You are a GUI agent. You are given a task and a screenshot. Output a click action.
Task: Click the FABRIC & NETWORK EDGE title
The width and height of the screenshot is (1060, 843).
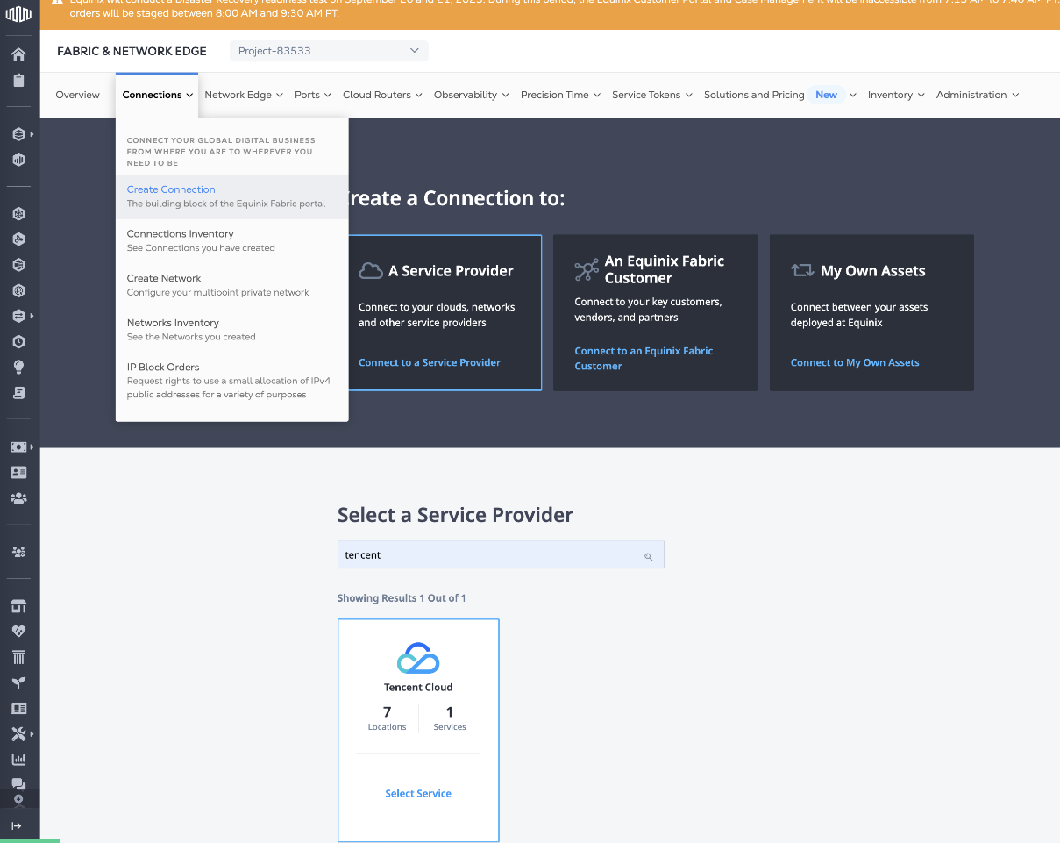coord(132,51)
